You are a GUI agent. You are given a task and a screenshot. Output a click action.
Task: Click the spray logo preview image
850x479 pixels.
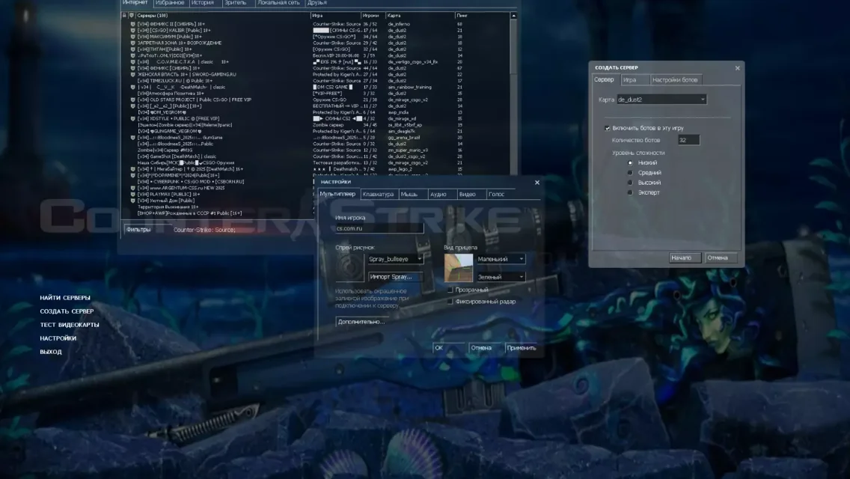349,268
